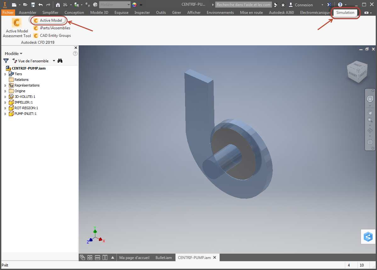377x270 pixels.
Task: Select CENTRIF-PUMP.iam root node
Action: [26, 68]
